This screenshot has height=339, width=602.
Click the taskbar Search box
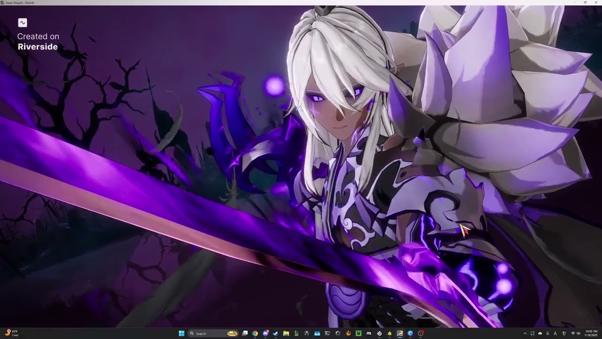(x=213, y=333)
